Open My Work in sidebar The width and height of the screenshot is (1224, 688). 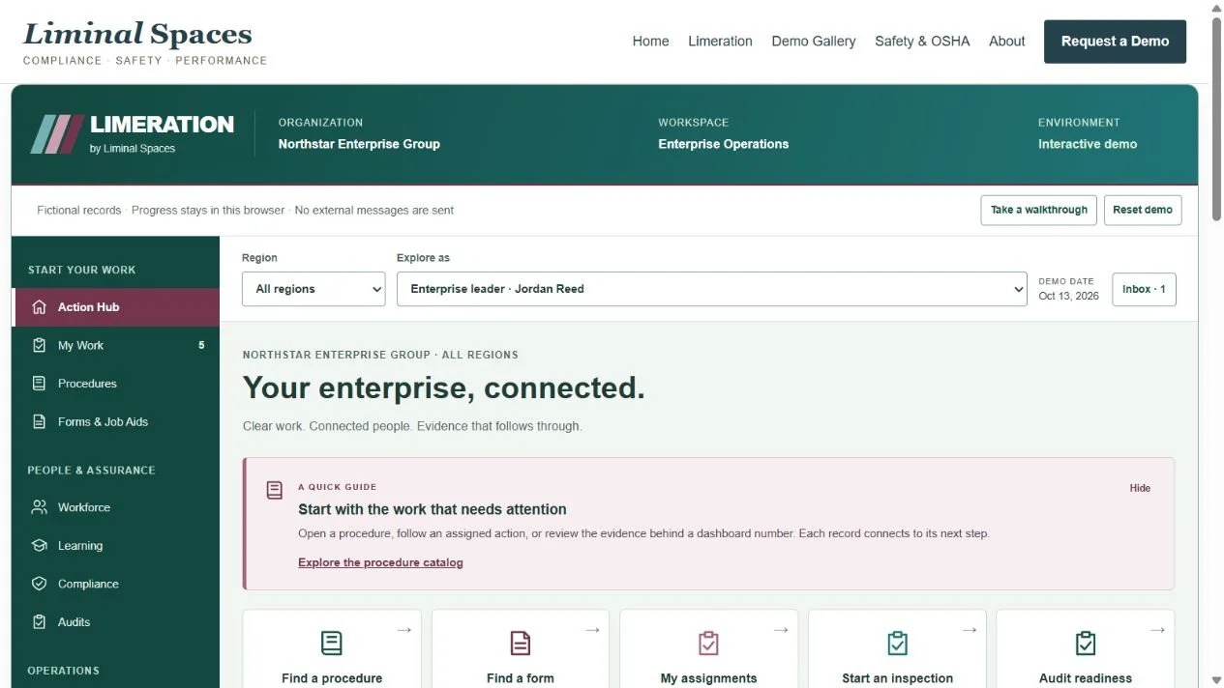point(115,345)
